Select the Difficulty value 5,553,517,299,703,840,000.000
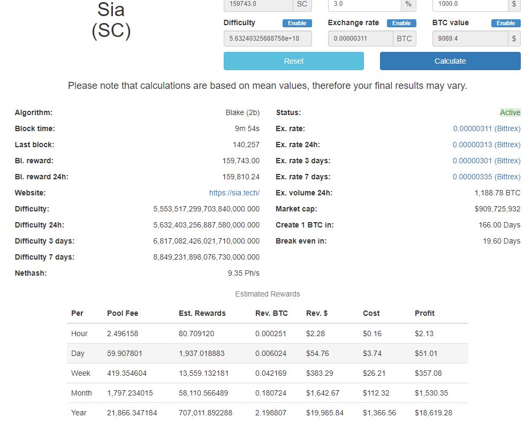This screenshot has height=425, width=532. [x=206, y=209]
